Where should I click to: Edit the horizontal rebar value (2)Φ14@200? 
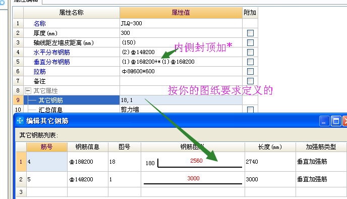[181, 52]
